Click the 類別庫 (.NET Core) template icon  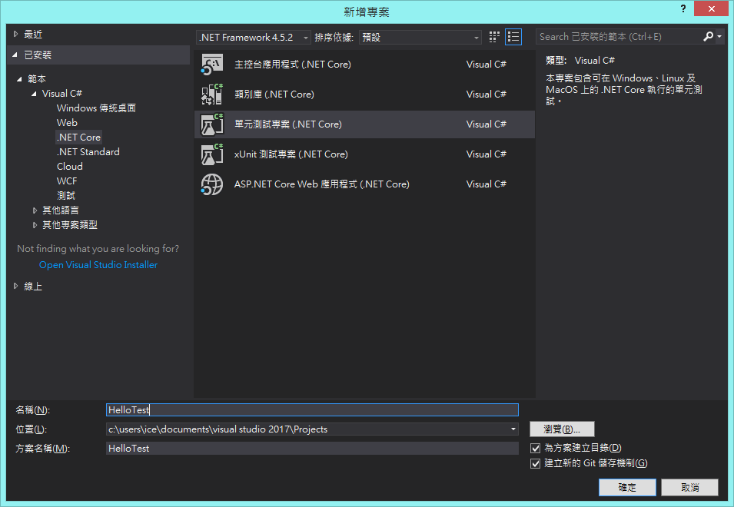tap(212, 94)
